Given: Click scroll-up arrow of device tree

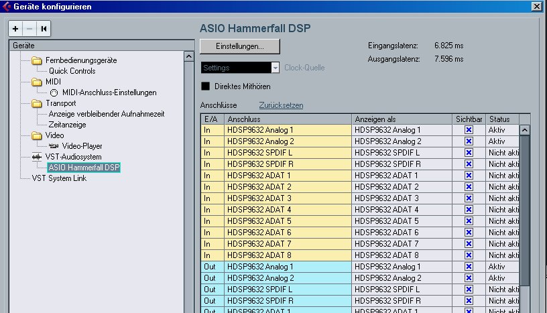Looking at the screenshot, I should [x=189, y=56].
